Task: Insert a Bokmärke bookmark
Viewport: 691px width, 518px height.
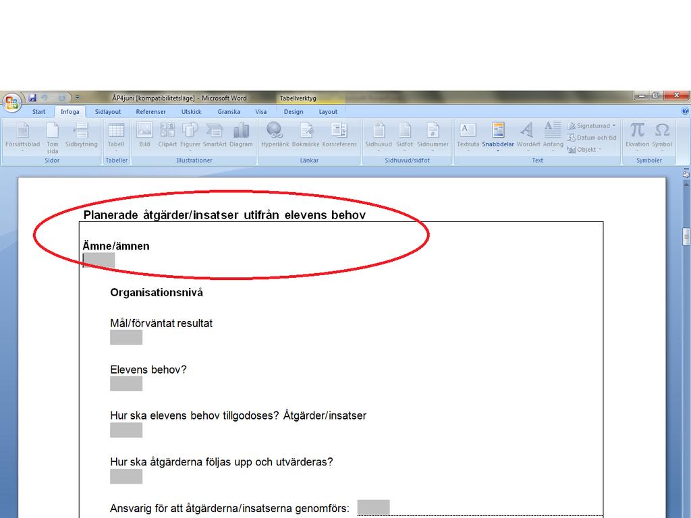Action: click(306, 136)
